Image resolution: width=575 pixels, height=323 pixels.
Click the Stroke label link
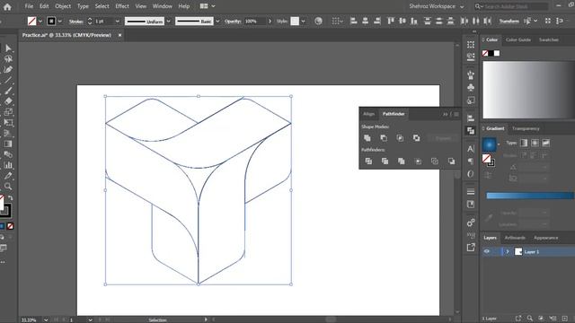75,22
